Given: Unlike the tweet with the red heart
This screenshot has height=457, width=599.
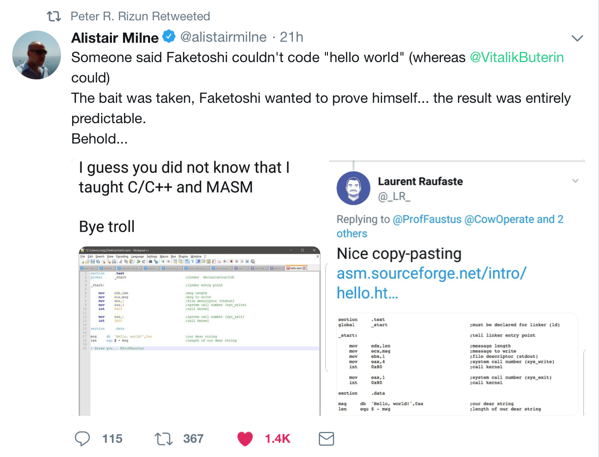Looking at the screenshot, I should pos(245,439).
